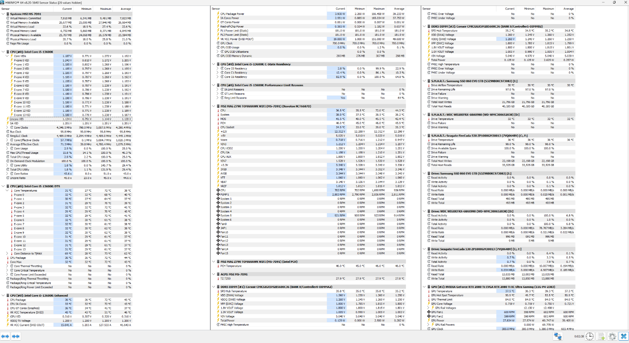This screenshot has width=629, height=343.
Task: Collapse the Core VIDs subgroup
Action: [7, 56]
